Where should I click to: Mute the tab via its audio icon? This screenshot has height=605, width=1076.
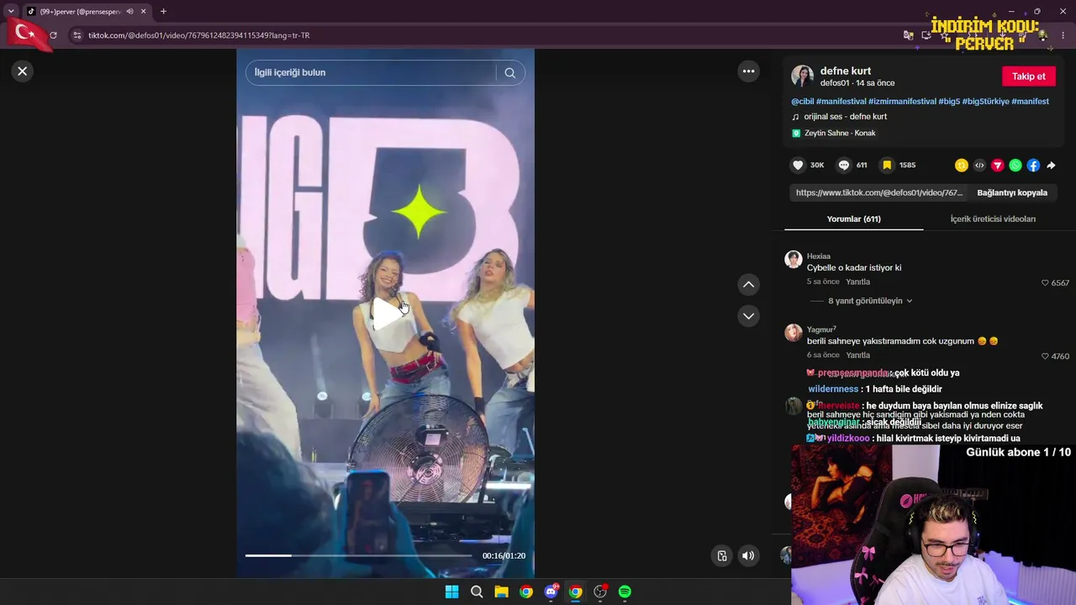[x=129, y=12]
